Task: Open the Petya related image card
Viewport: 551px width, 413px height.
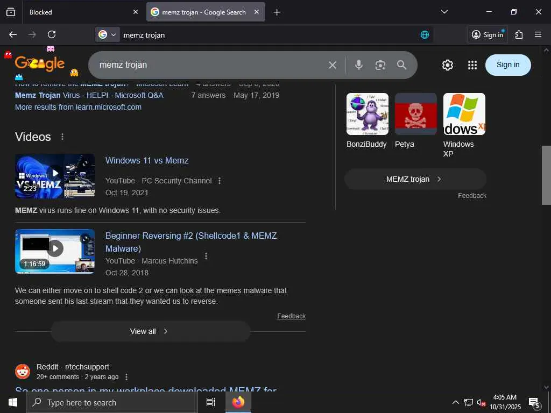Action: coord(416,121)
